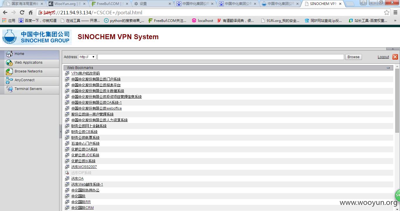Screen dimensions: 400x211
Task: Open the 中化国际RR link
Action: [x=81, y=202]
